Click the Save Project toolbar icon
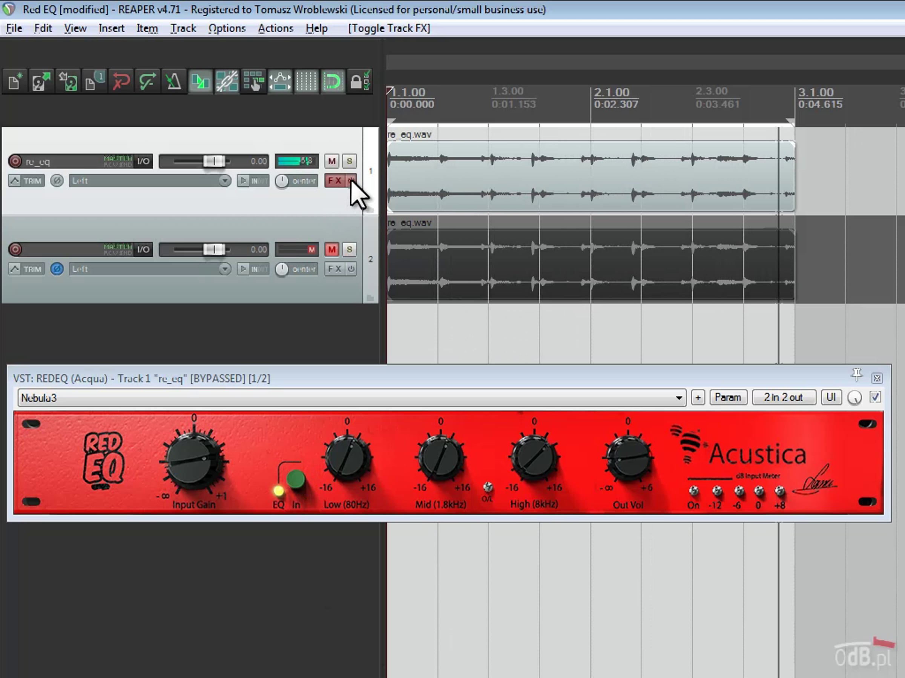This screenshot has height=678, width=905. (x=68, y=81)
